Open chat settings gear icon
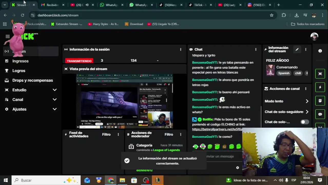Viewport: 328px width, 185px height. click(x=237, y=168)
